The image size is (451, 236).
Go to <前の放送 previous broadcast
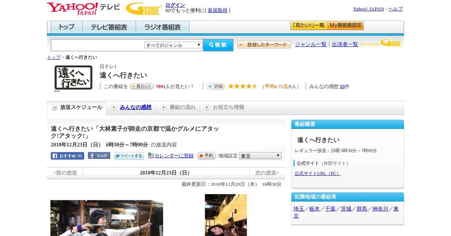[x=65, y=173]
